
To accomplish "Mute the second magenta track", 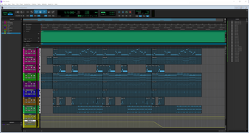I will tap(34, 60).
